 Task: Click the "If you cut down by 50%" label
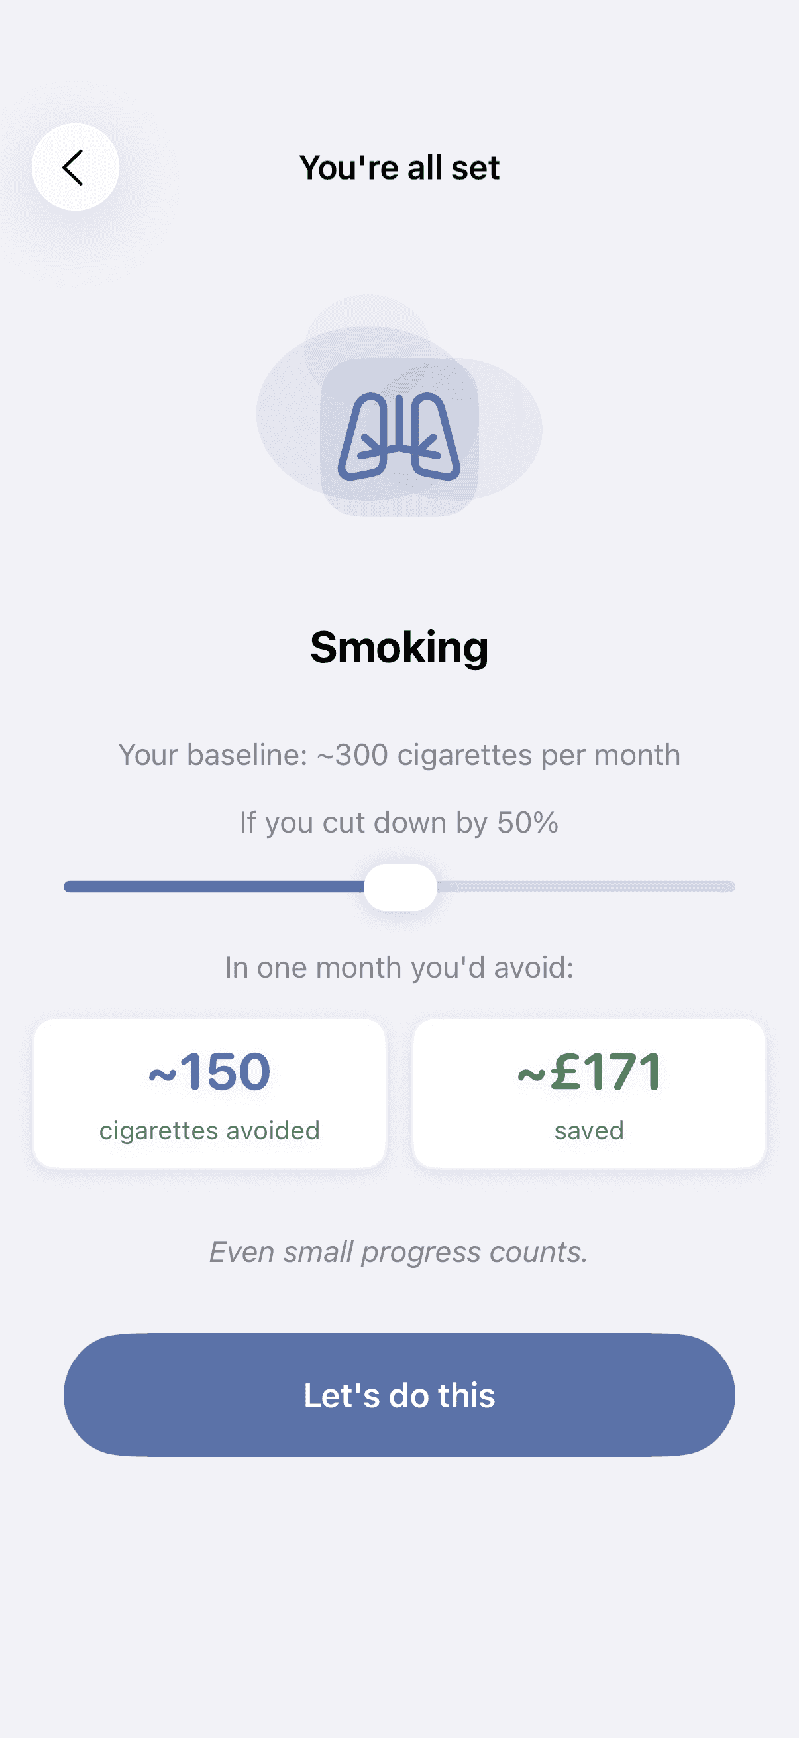click(399, 823)
